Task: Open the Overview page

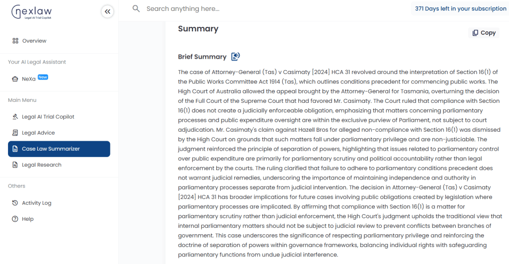Action: click(59, 41)
